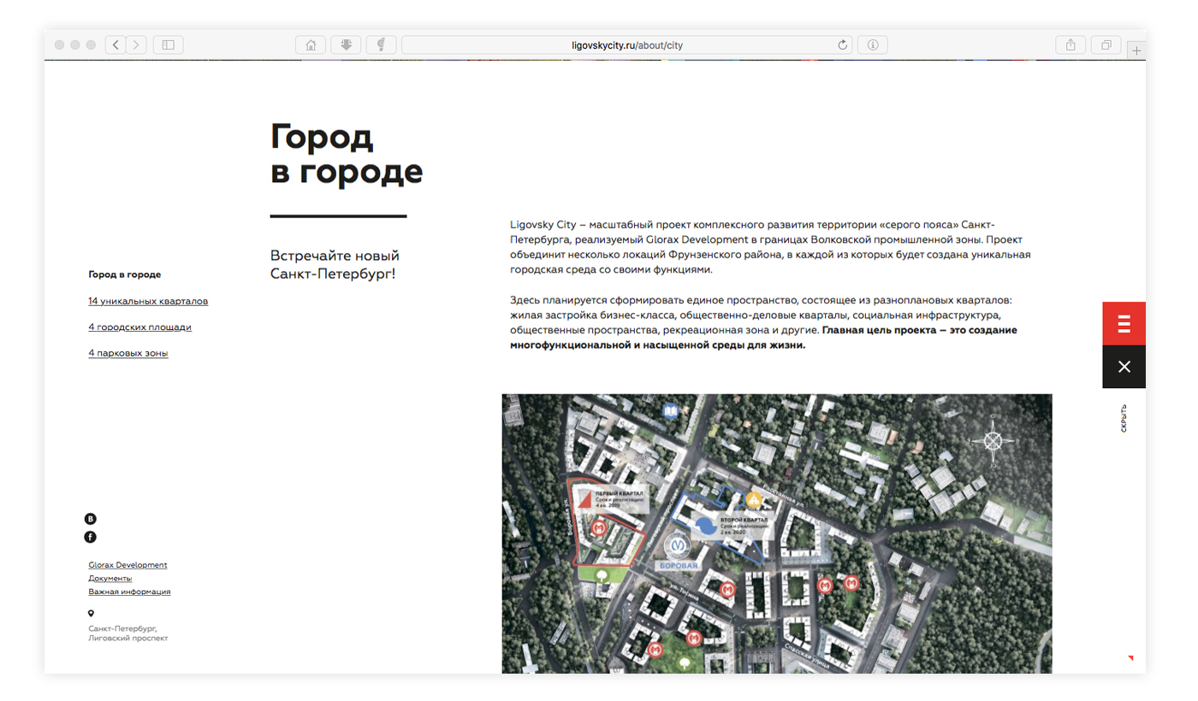The image size is (1198, 701).
Task: Follow the Glorax Development link
Action: (128, 565)
